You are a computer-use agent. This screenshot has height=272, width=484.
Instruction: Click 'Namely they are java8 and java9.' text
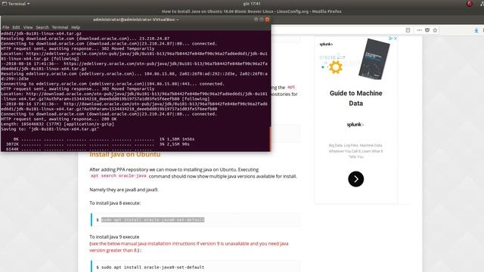(x=124, y=190)
